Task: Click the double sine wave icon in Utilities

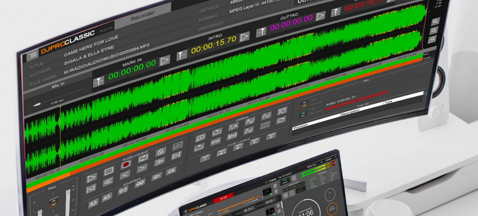Action: (282, 111)
